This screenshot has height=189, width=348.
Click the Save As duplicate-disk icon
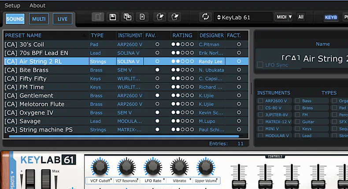127,17
